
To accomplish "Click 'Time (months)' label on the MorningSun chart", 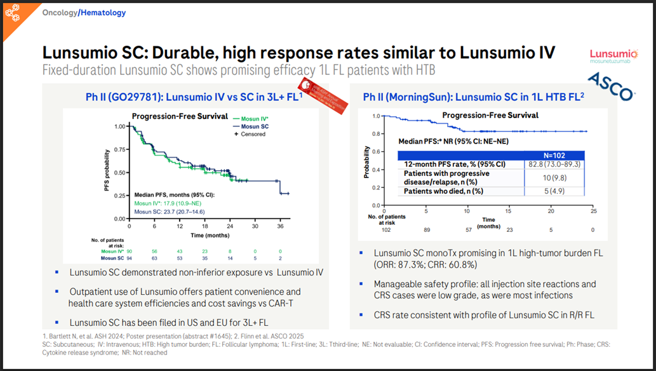I will [x=488, y=223].
